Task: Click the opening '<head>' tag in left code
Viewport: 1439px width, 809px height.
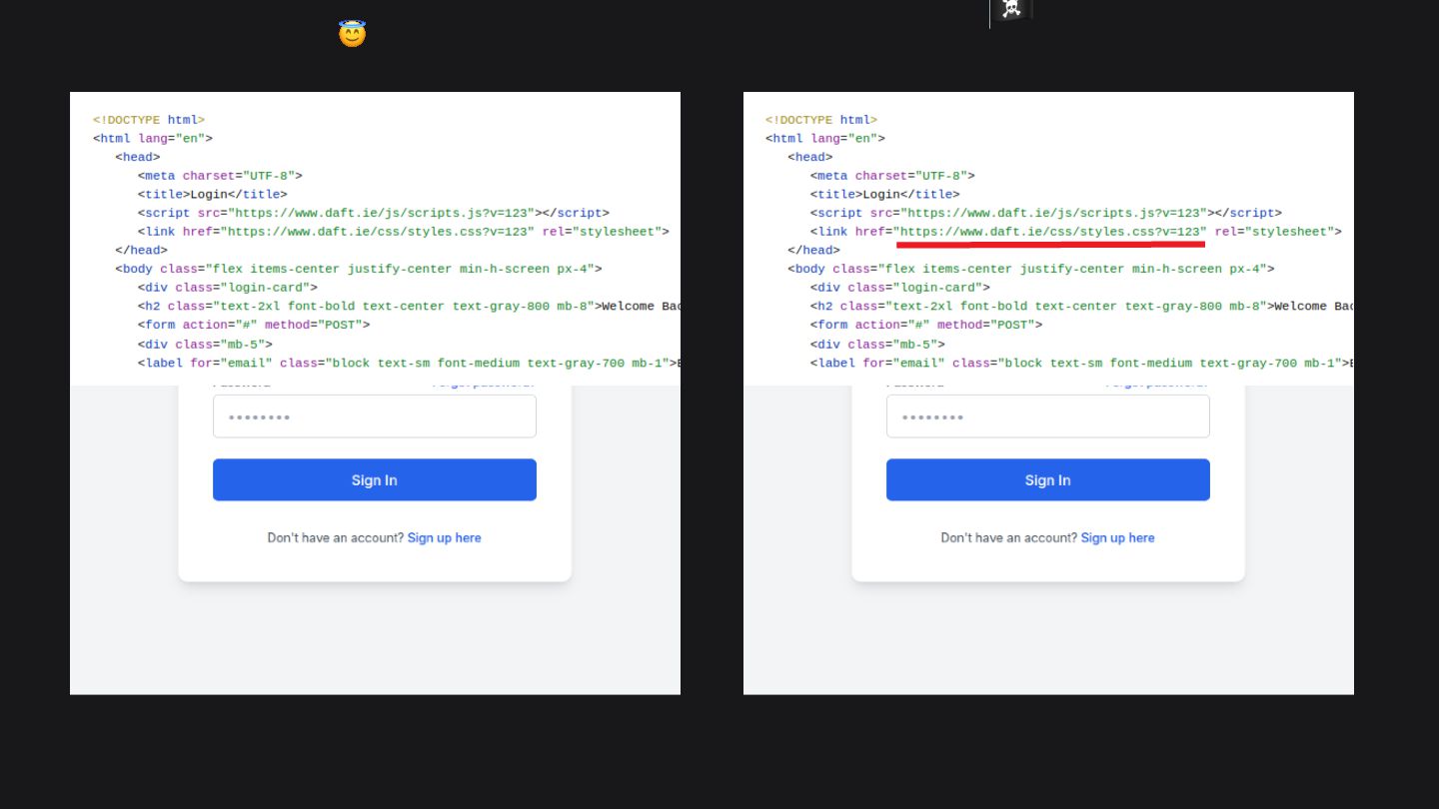Action: pos(138,157)
